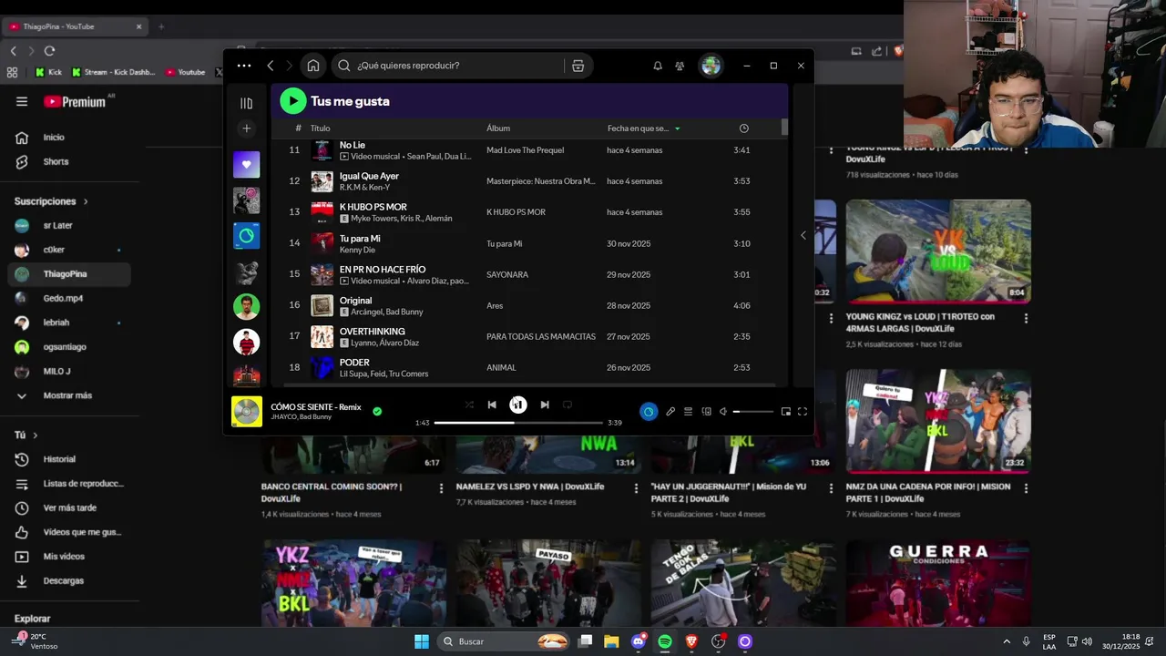Pause the current Spotify song

tap(517, 405)
